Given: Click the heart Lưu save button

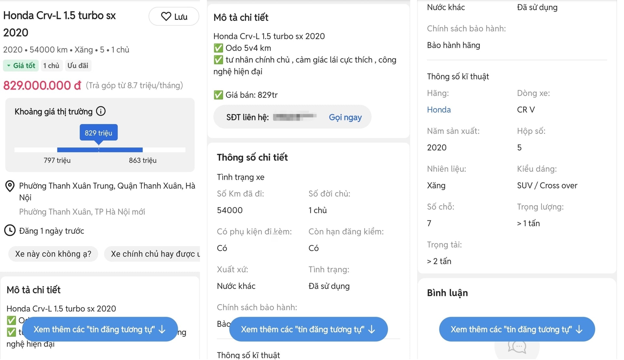Looking at the screenshot, I should tap(174, 17).
